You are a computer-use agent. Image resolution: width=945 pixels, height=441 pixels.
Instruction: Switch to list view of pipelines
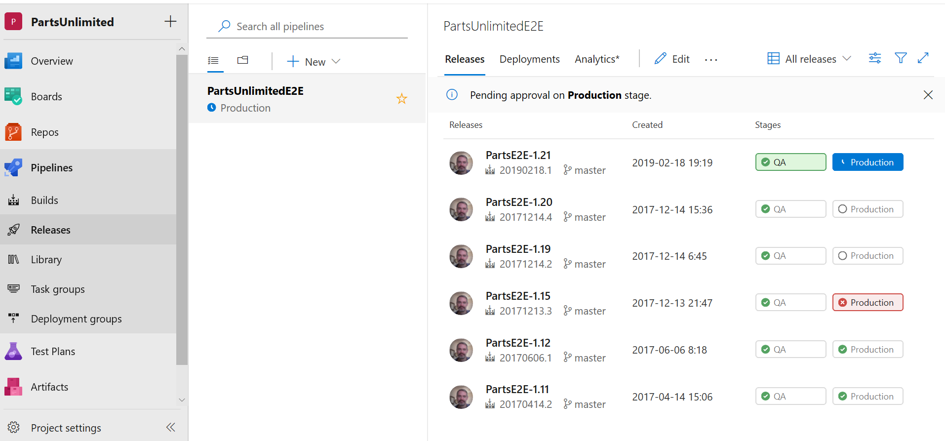pos(213,61)
